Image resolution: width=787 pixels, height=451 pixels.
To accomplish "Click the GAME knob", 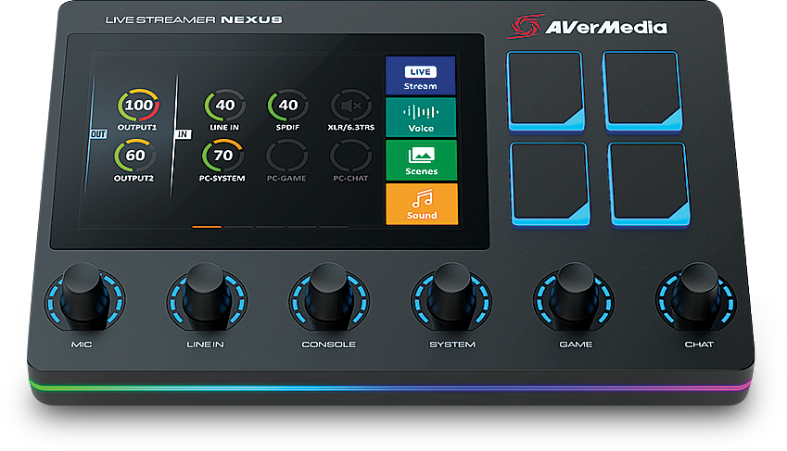I will [x=574, y=297].
